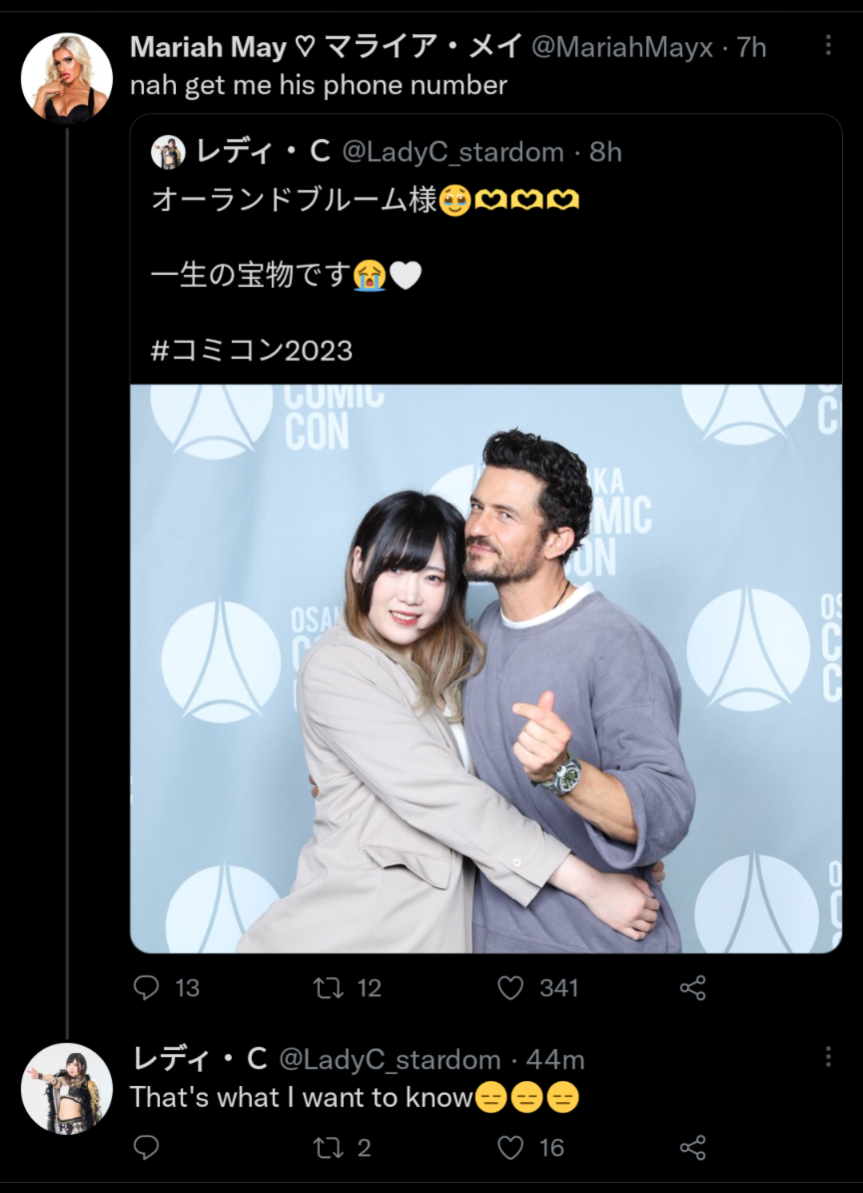The height and width of the screenshot is (1193, 863).
Task: Visit the @MariahMayx handle
Action: tap(622, 48)
